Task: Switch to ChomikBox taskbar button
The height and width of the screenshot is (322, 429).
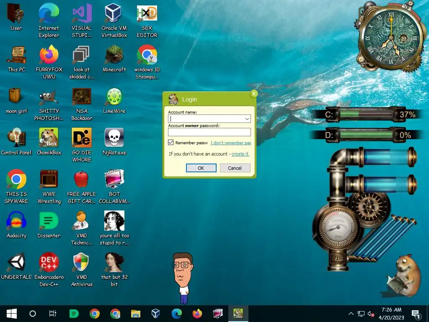Action: [238, 314]
